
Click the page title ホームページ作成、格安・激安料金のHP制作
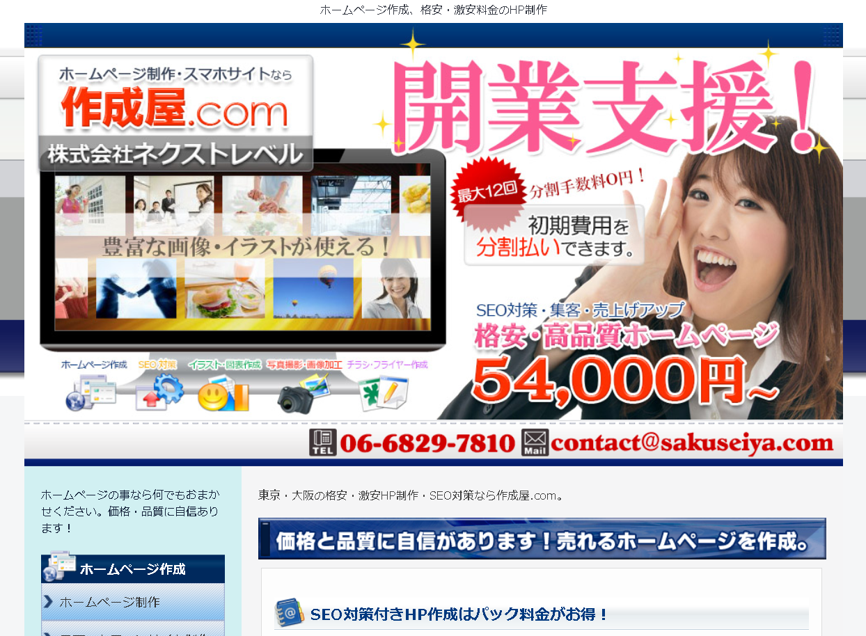pyautogui.click(x=433, y=10)
